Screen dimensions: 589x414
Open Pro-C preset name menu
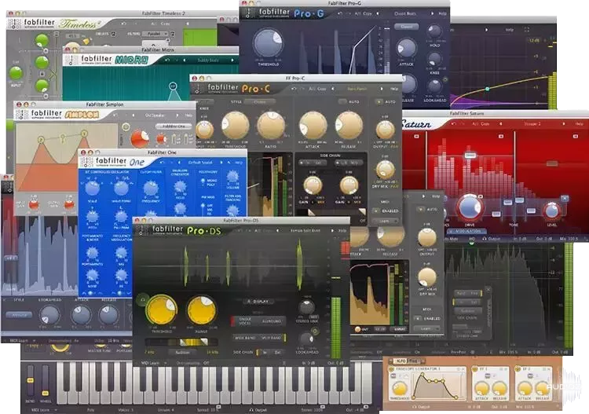pos(357,89)
